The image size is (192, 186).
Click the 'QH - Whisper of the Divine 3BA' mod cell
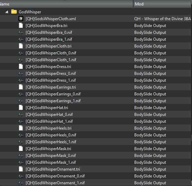tap(162, 19)
